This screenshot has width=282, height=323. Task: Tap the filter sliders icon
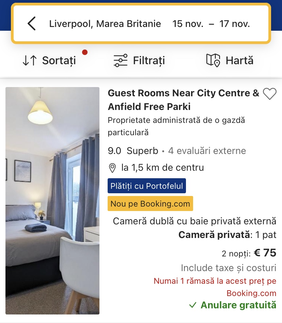pos(120,61)
